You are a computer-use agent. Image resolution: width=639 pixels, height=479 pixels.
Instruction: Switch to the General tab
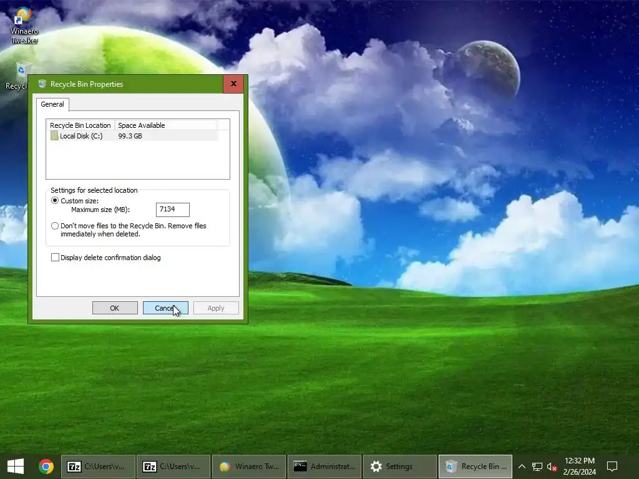point(52,104)
